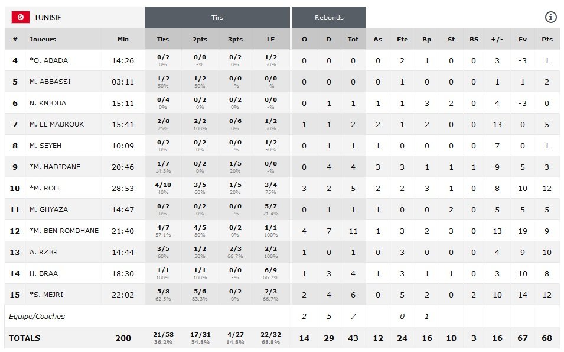Click the Tot rebounds column header
The width and height of the screenshot is (564, 352).
tap(353, 40)
